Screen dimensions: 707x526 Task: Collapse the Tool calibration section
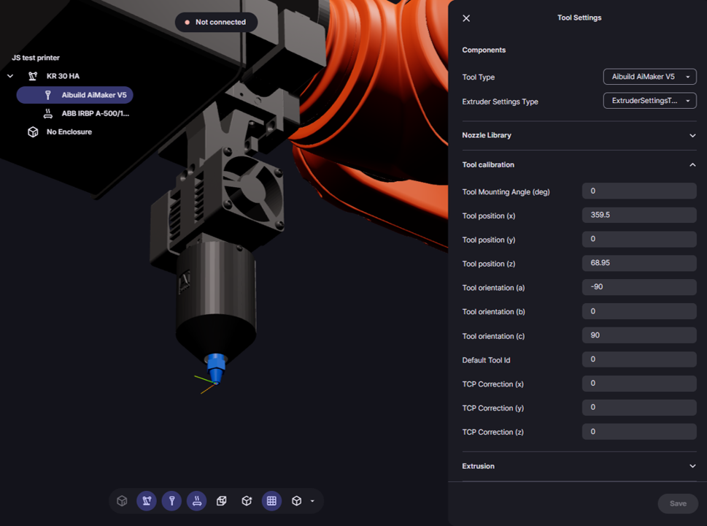(x=692, y=165)
